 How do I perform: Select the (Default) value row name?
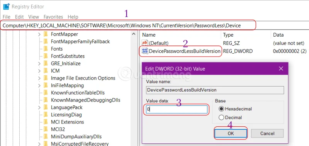tap(159, 43)
